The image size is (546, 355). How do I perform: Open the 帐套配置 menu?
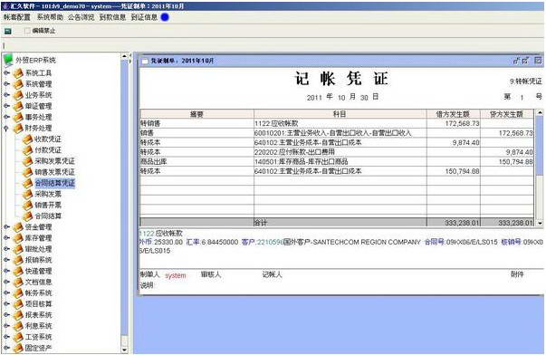click(x=16, y=17)
